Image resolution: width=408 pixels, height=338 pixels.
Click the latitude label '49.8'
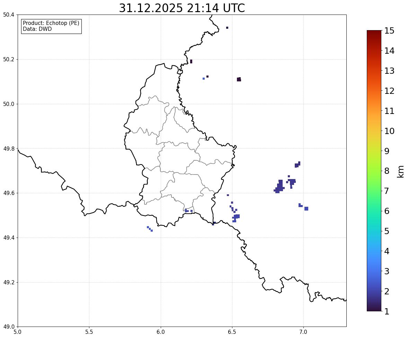point(8,149)
